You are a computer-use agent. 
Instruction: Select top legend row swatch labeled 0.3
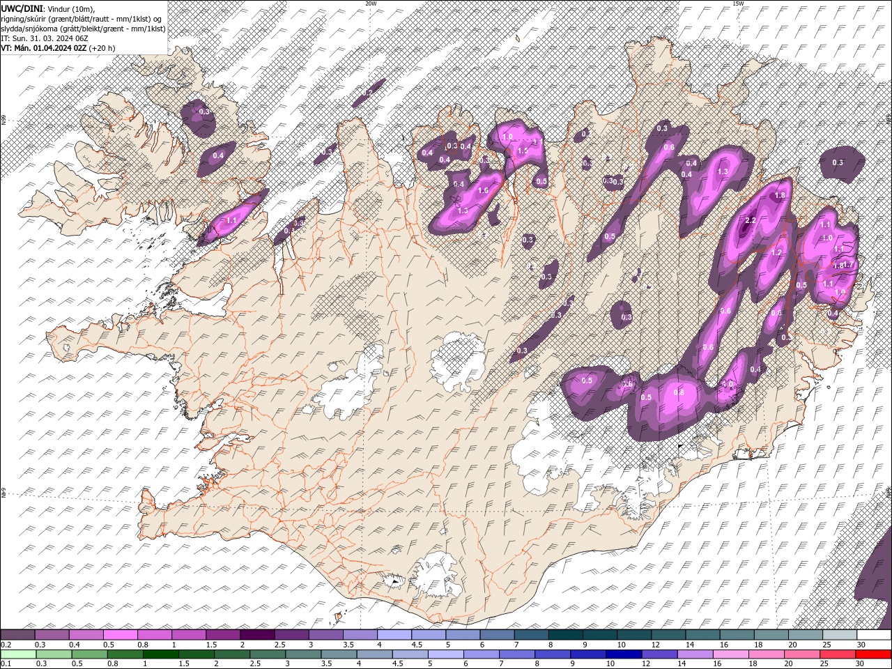(52, 635)
